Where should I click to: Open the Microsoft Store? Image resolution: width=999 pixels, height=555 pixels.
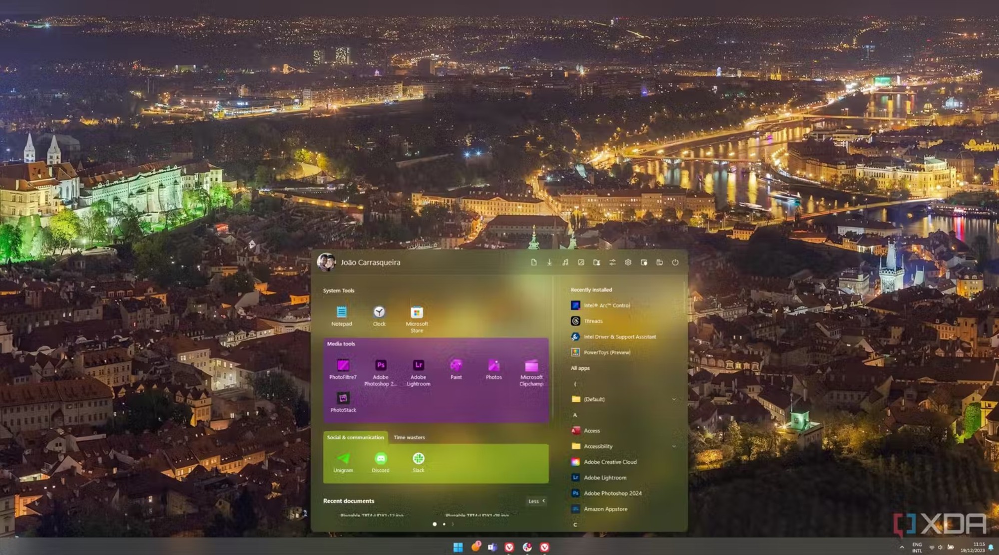pyautogui.click(x=417, y=313)
